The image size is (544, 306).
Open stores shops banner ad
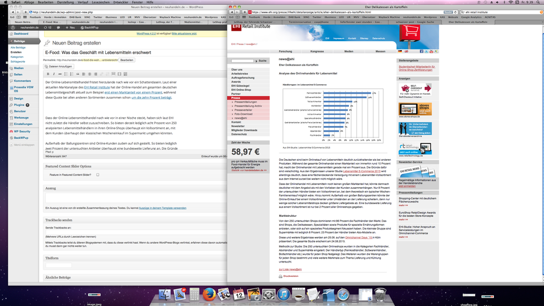coord(415,109)
